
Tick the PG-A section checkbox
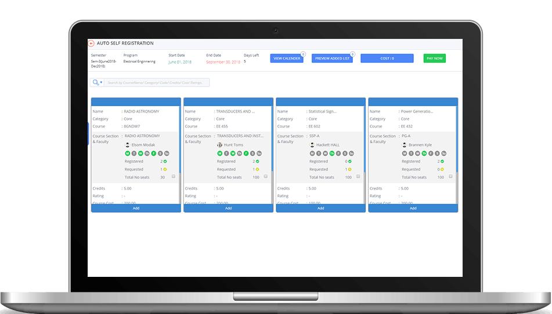(450, 176)
